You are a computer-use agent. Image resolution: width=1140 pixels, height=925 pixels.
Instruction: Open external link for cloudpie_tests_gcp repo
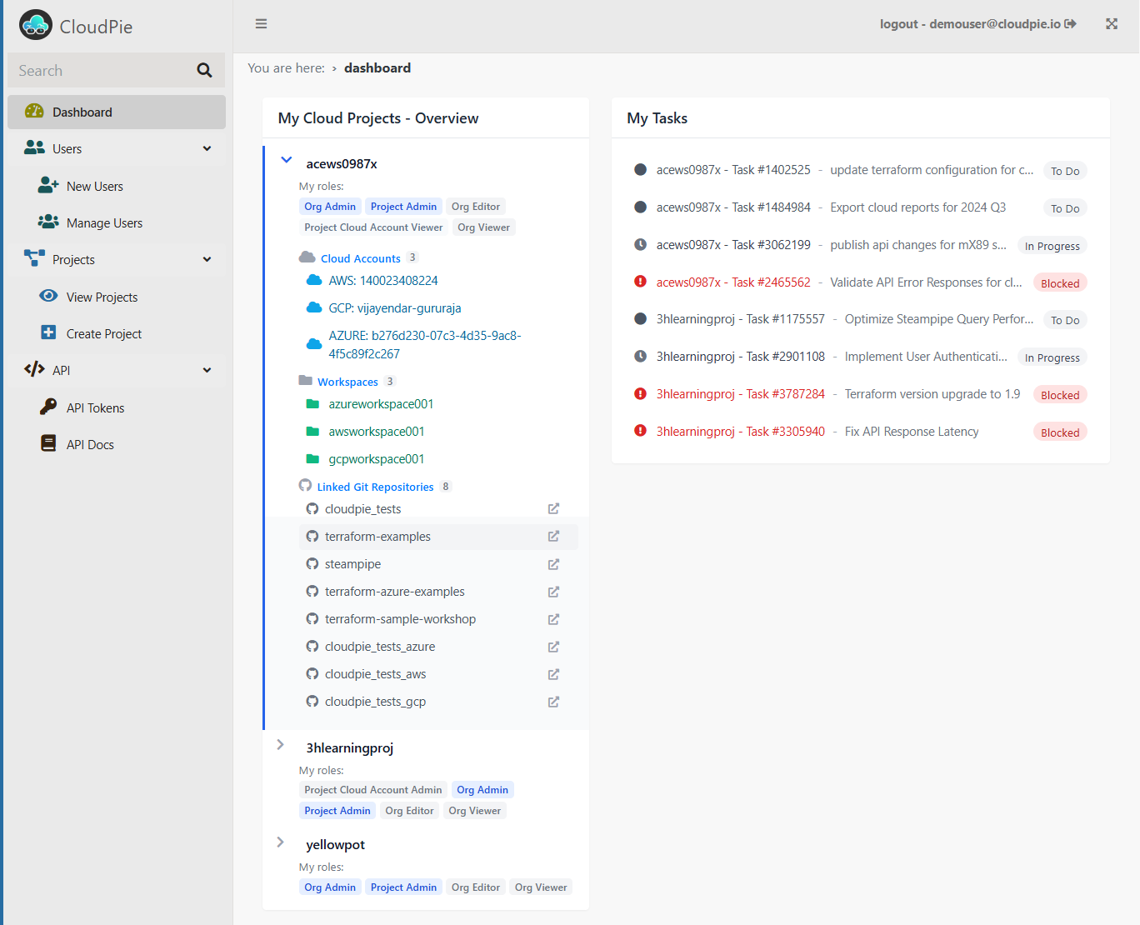tap(553, 702)
